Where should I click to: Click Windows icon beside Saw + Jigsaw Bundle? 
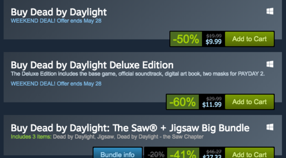click(x=270, y=127)
